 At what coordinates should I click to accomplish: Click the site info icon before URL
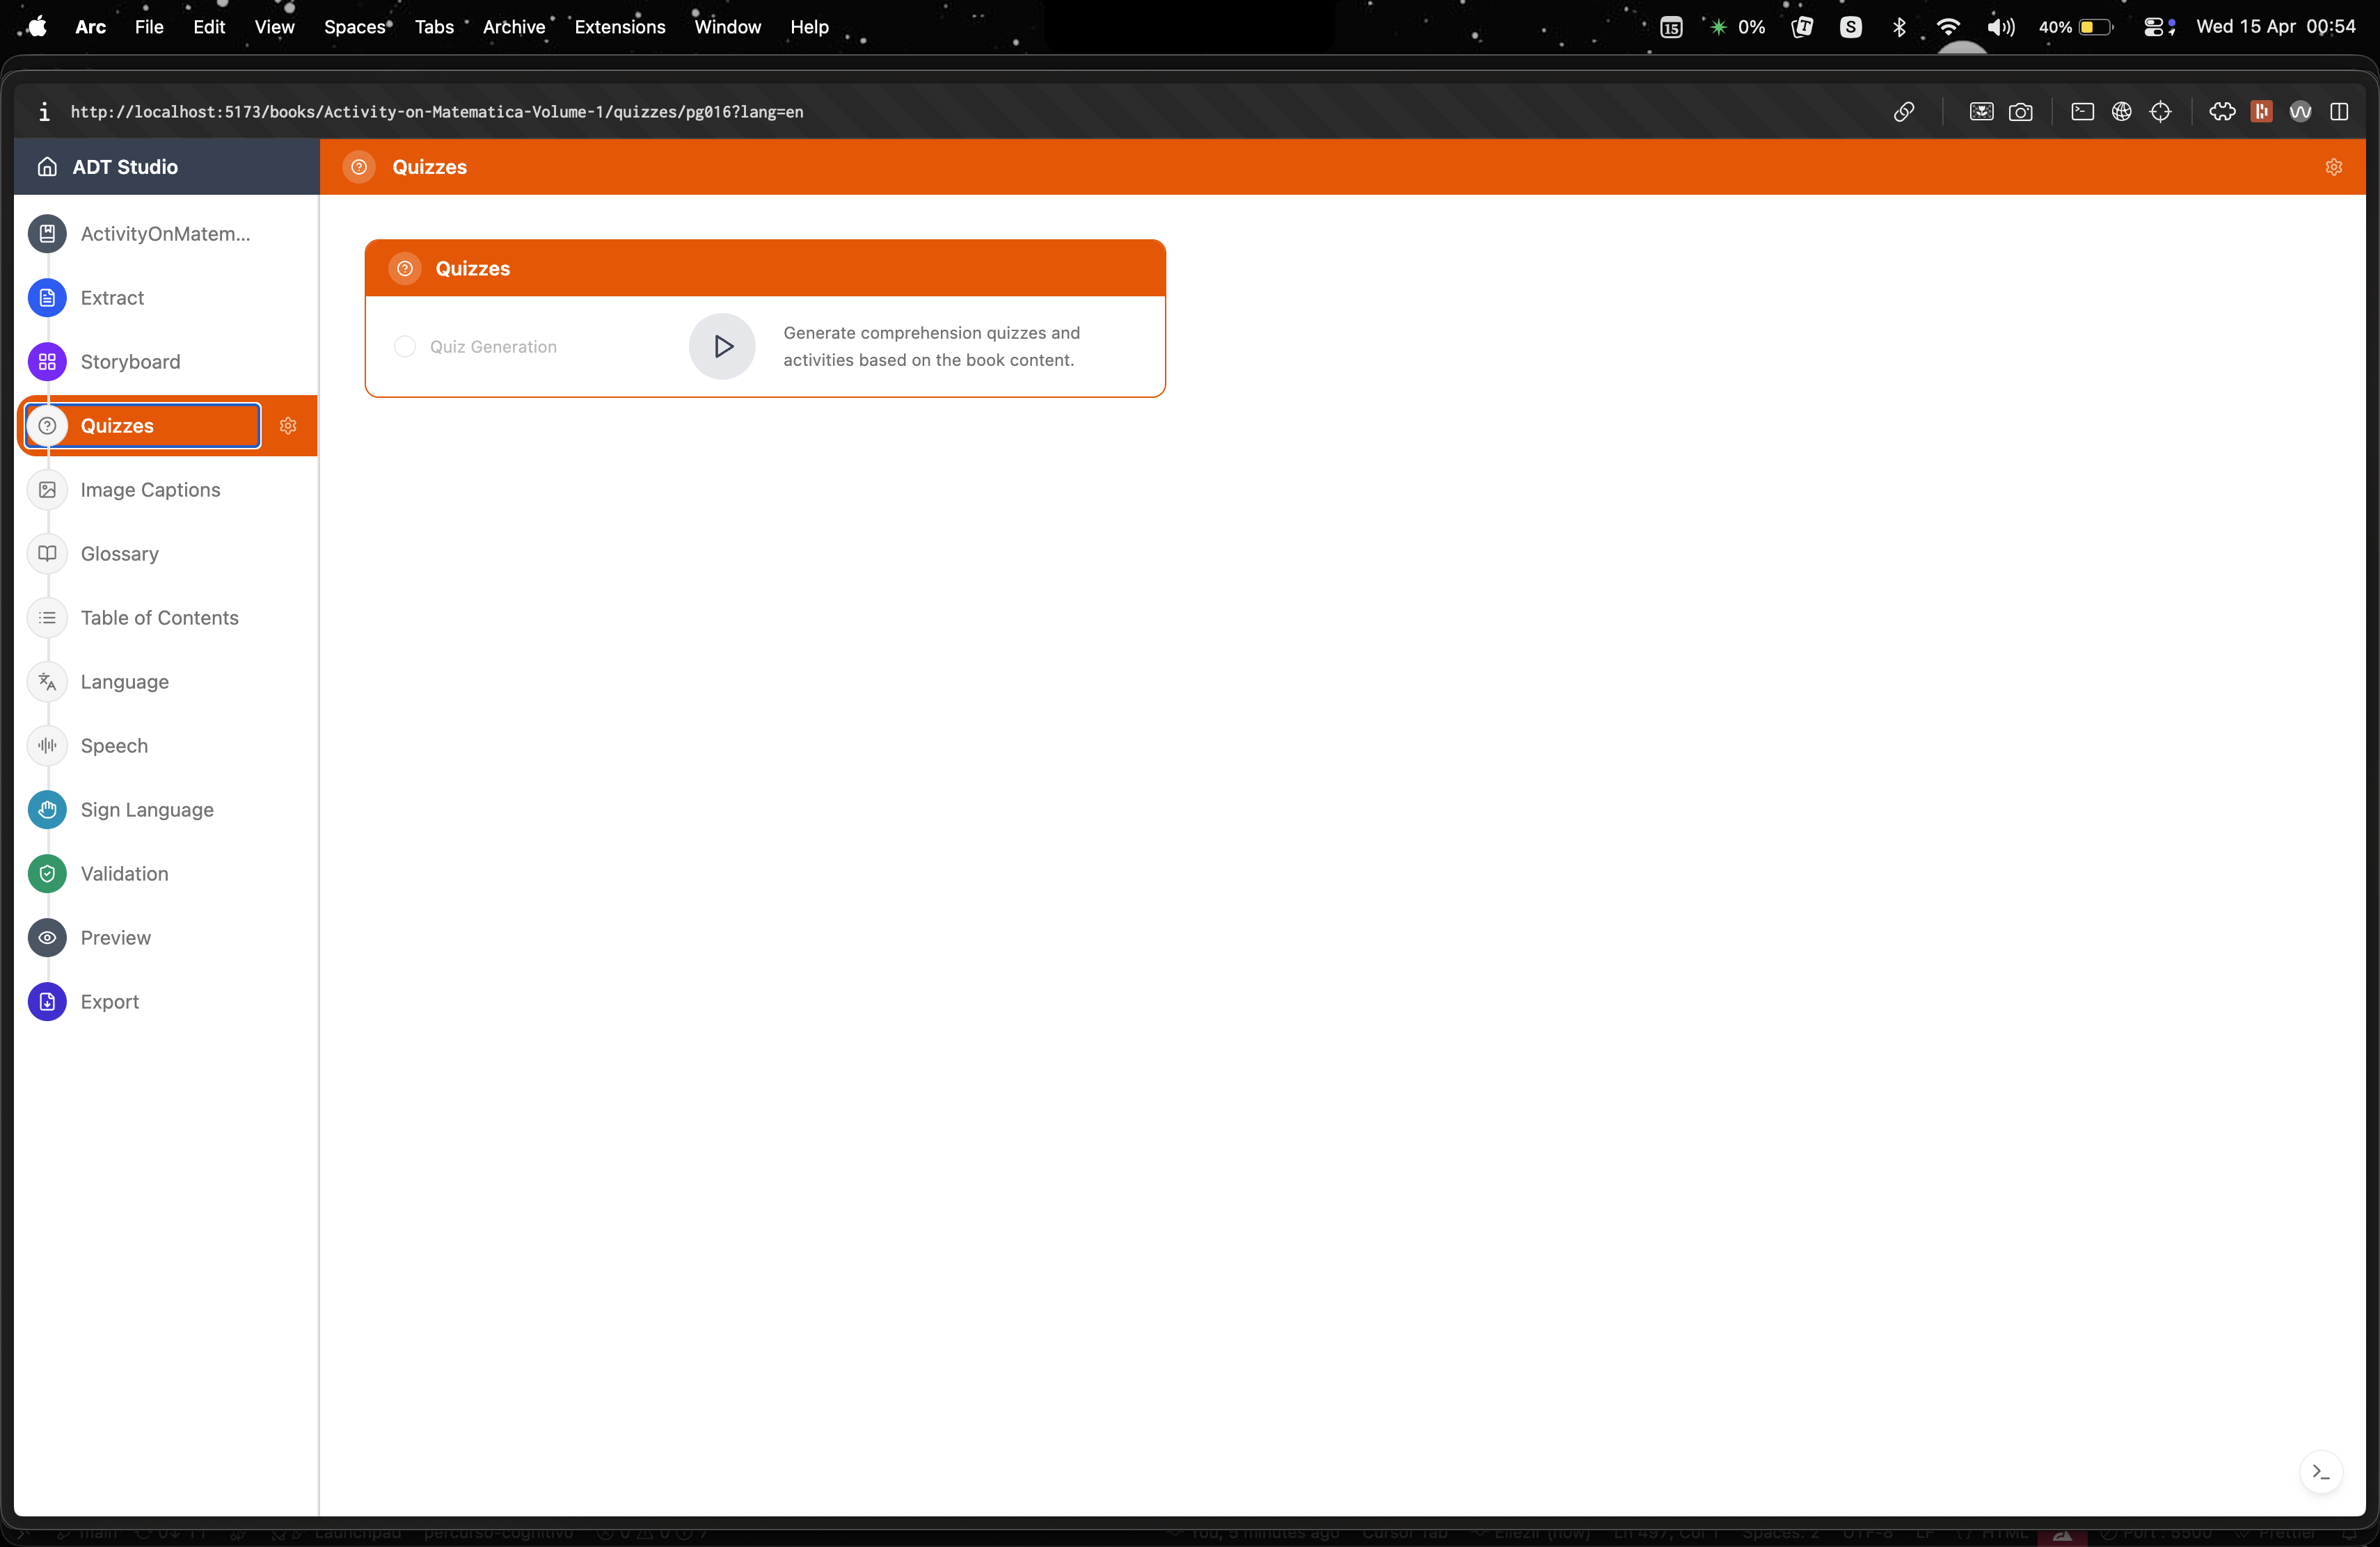pos(44,112)
